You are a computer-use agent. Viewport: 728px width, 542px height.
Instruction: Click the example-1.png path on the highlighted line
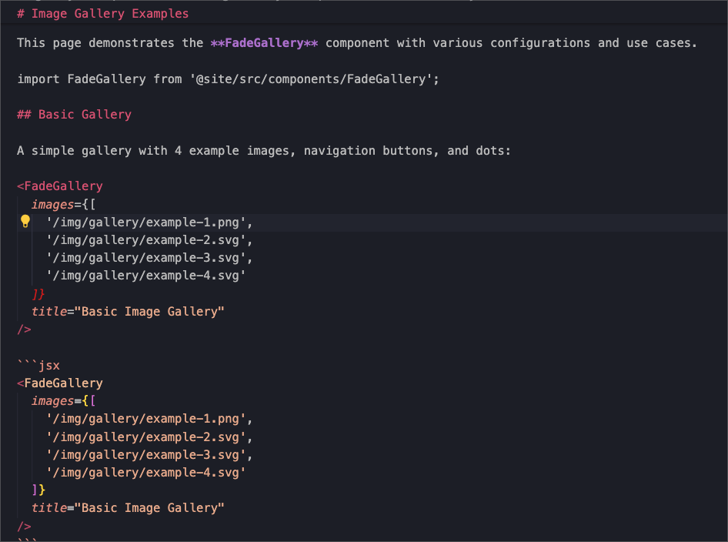point(148,222)
